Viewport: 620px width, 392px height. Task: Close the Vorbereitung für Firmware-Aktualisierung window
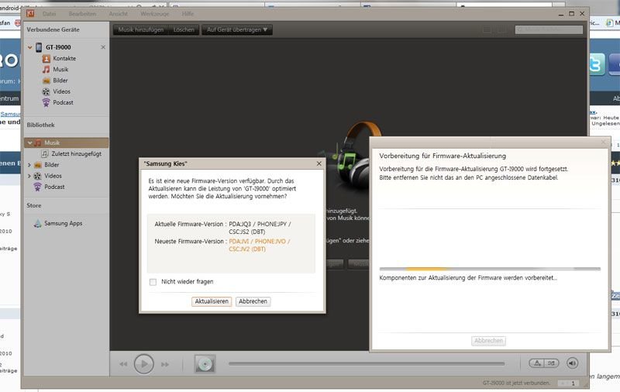(x=604, y=142)
